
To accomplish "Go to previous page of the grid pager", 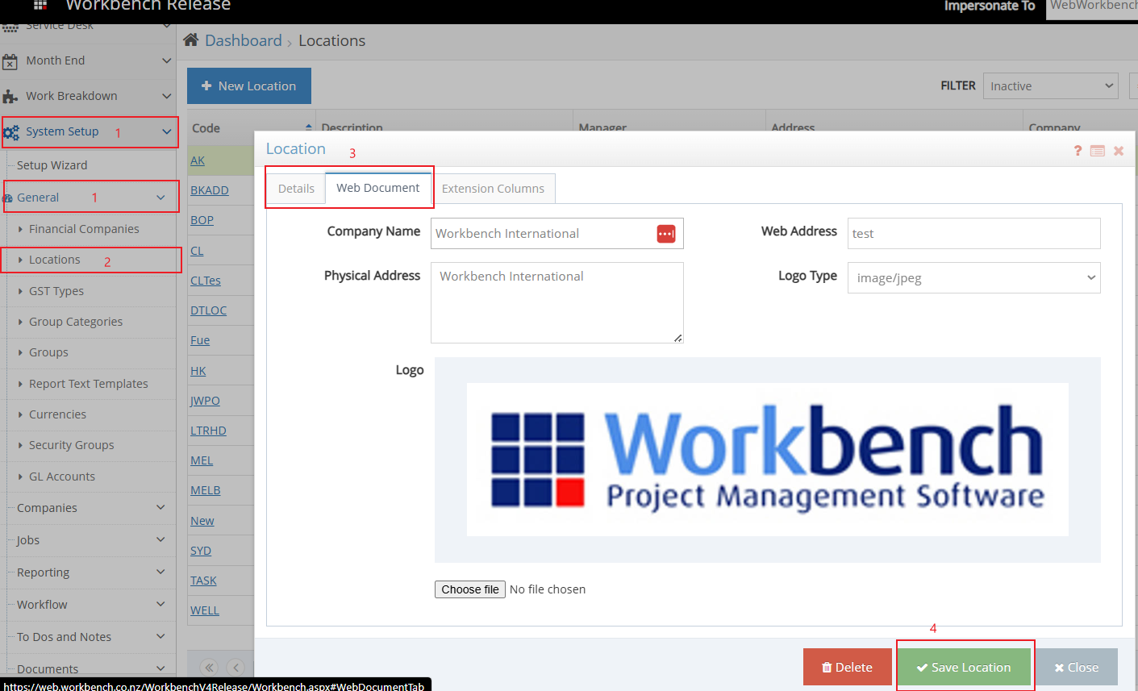I will coord(236,667).
